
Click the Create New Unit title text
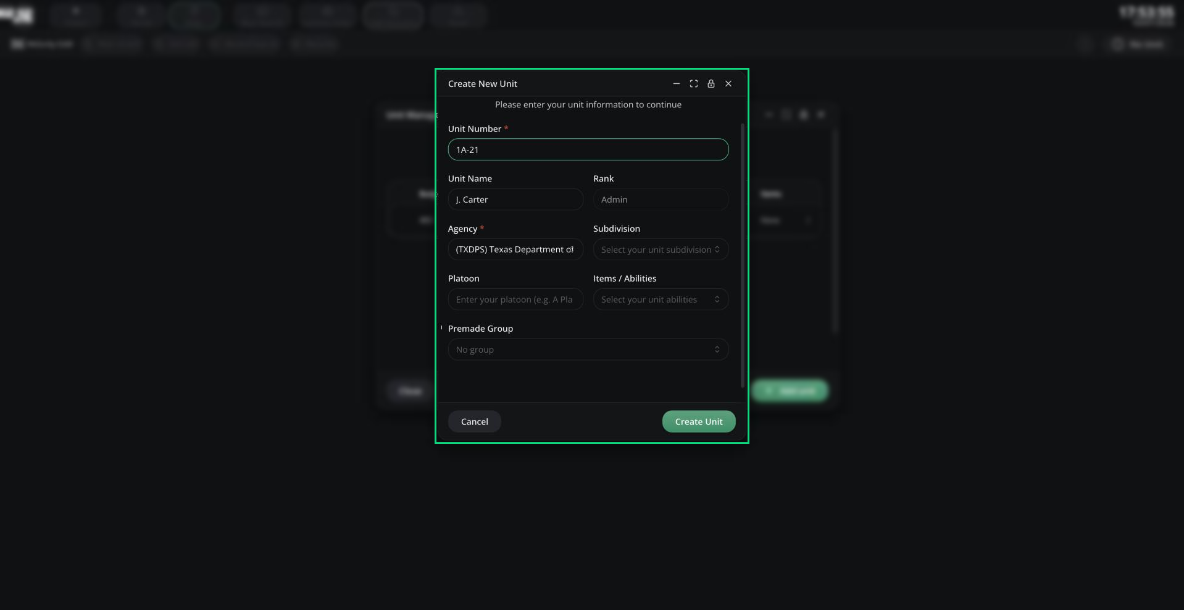483,84
